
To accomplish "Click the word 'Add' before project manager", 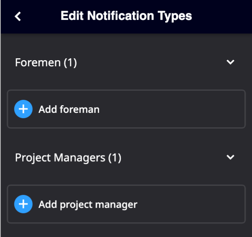I will [x=48, y=205].
